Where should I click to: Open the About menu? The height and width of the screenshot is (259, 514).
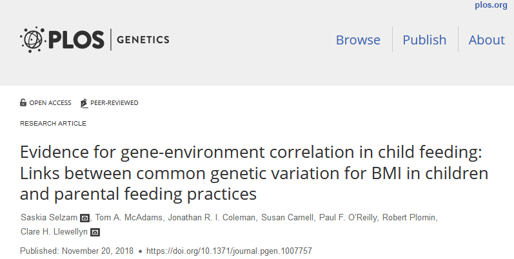point(486,40)
